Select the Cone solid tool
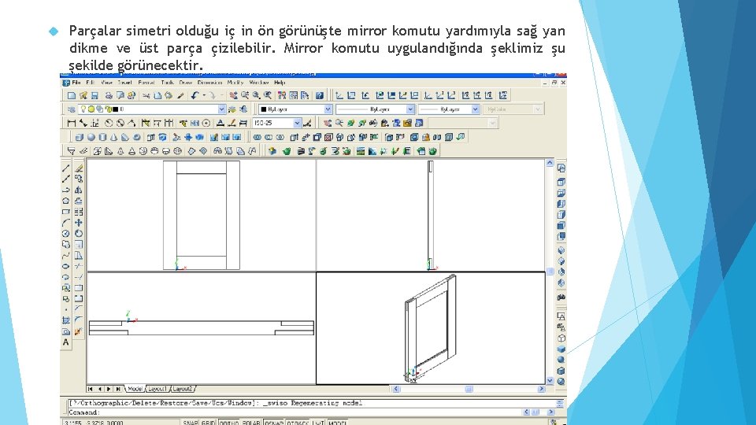Viewport: 756px width, 425px height. pyautogui.click(x=113, y=137)
